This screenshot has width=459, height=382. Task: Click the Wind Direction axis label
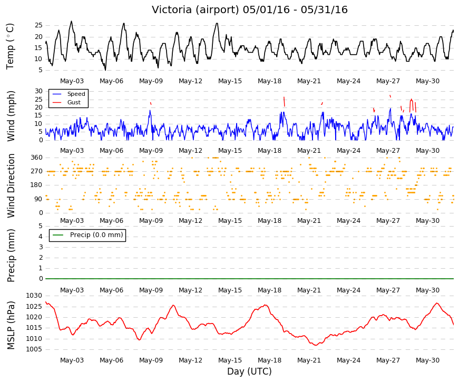(11, 185)
